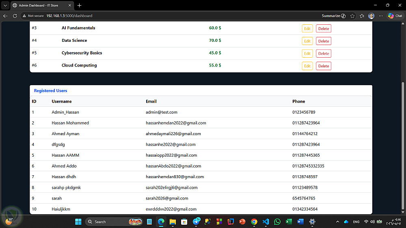The height and width of the screenshot is (228, 406).
Task: Click the browser back arrow
Action: [x=5, y=16]
